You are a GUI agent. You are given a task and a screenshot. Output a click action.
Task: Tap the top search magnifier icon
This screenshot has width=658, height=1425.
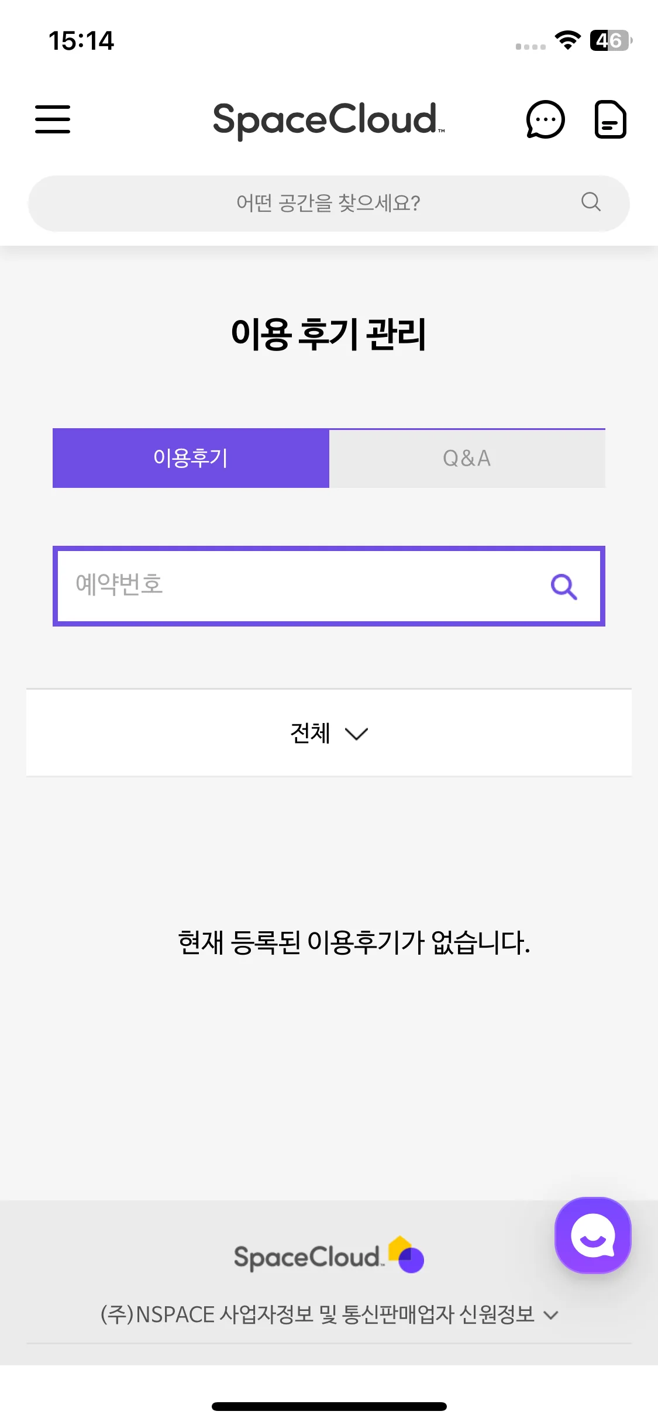pos(591,202)
